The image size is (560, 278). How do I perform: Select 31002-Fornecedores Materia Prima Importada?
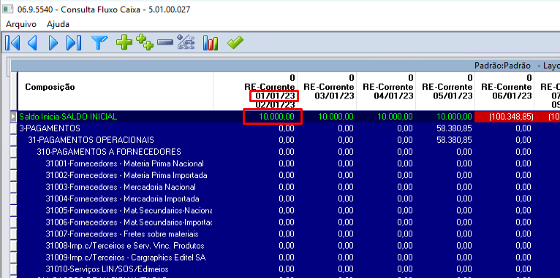pos(288,175)
